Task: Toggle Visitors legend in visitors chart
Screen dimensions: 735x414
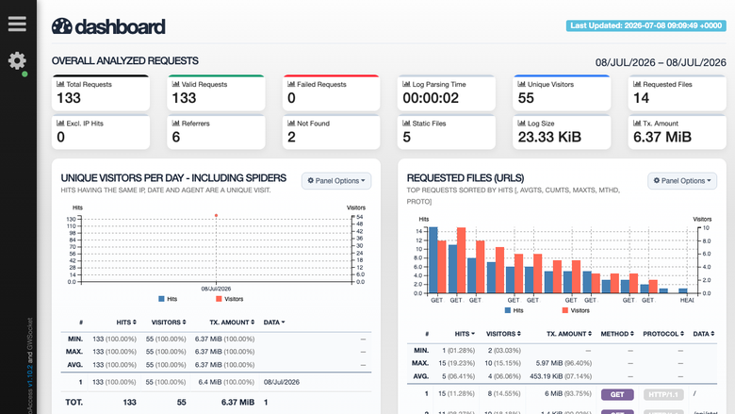Action: pos(229,299)
